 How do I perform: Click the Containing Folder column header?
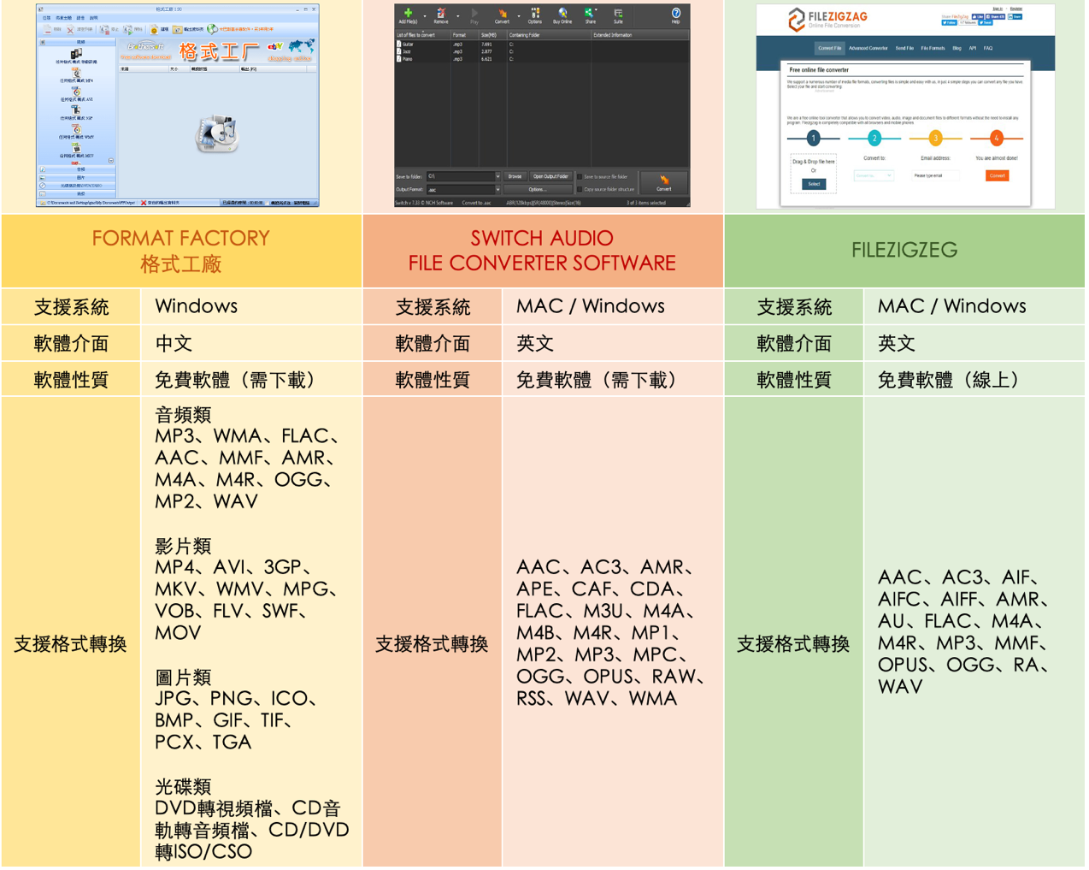pos(549,35)
